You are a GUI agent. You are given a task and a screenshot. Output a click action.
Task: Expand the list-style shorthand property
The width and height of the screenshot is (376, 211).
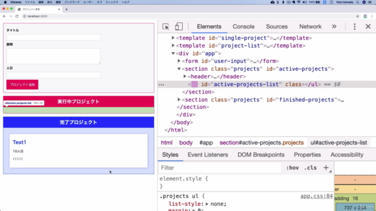[x=207, y=204]
